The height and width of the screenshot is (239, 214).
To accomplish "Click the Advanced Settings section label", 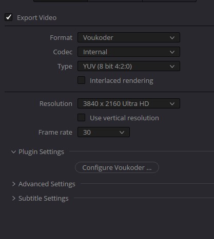I will point(47,184).
